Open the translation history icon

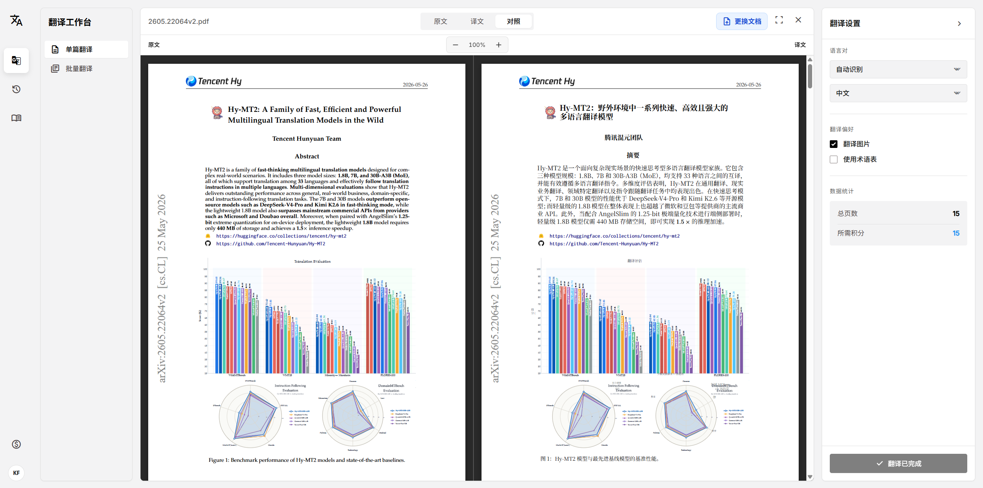point(16,89)
